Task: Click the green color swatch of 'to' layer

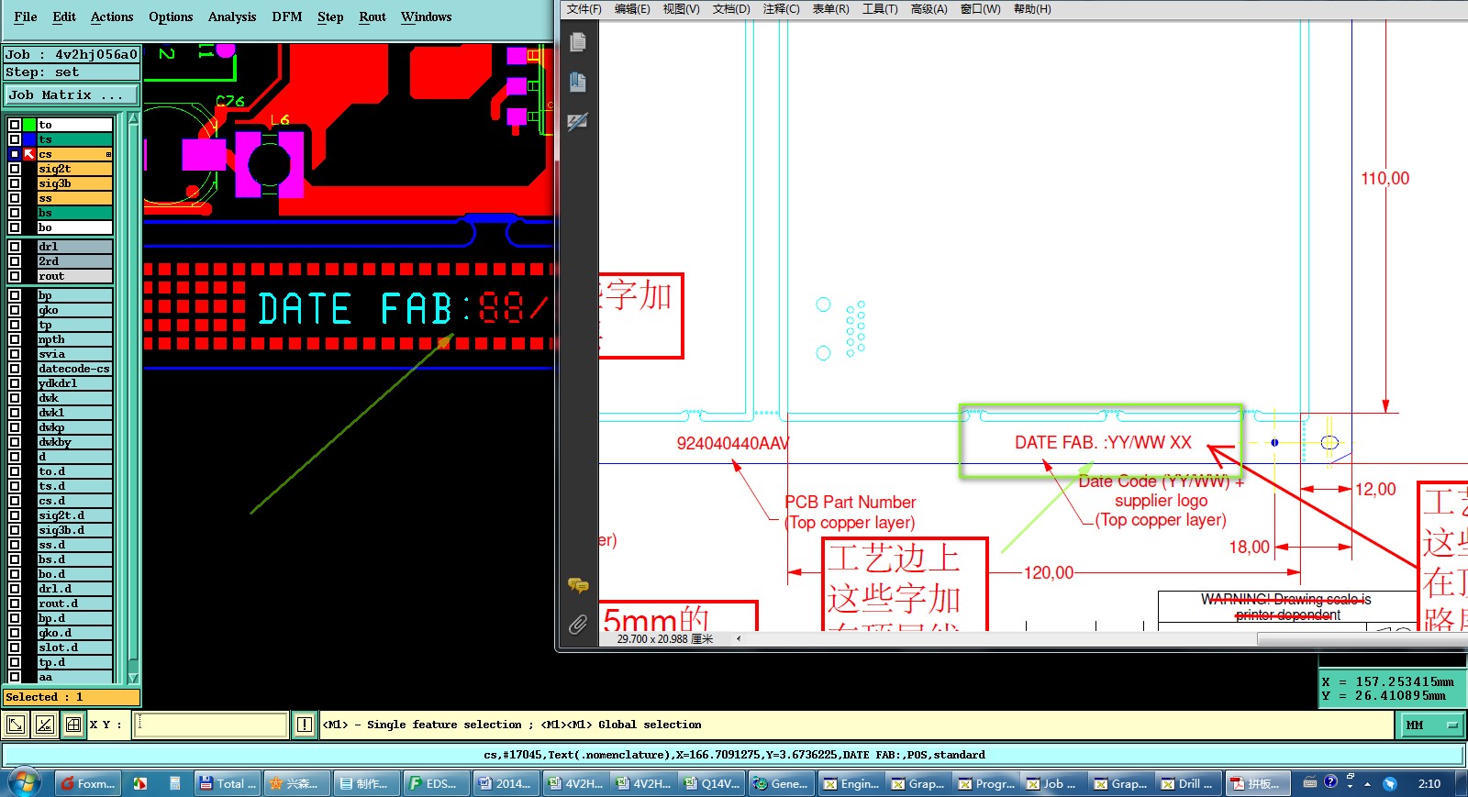Action: [x=29, y=125]
